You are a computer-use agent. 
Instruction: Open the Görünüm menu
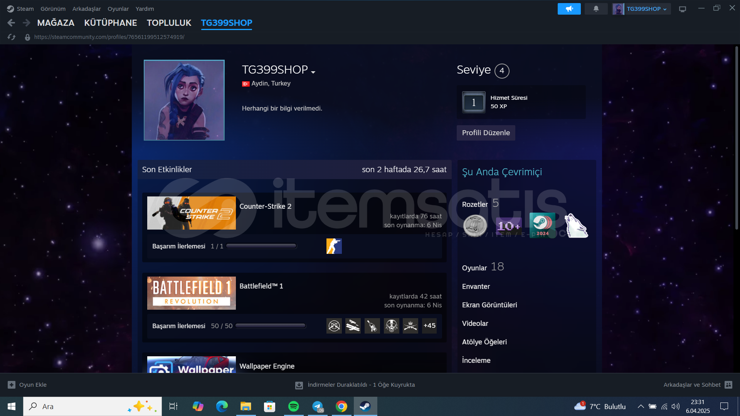pos(53,8)
